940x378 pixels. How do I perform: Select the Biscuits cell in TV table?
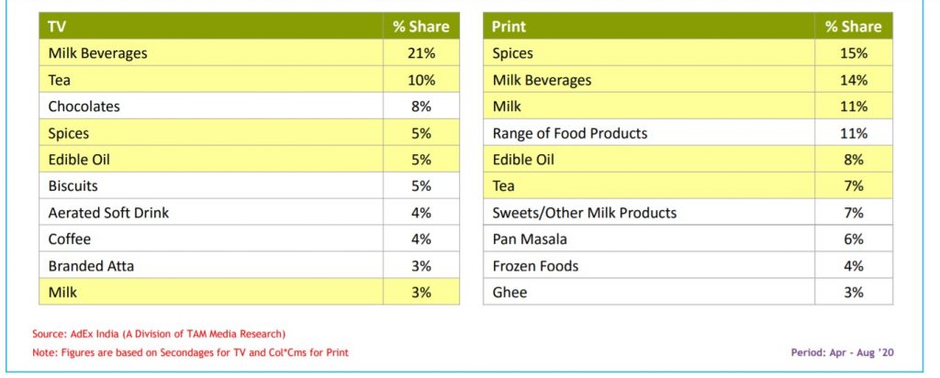pyautogui.click(x=73, y=186)
